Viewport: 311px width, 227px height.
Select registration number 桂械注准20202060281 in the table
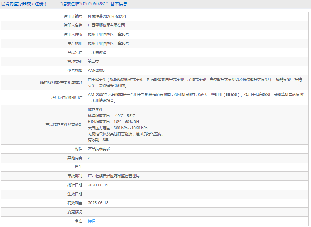(107, 16)
